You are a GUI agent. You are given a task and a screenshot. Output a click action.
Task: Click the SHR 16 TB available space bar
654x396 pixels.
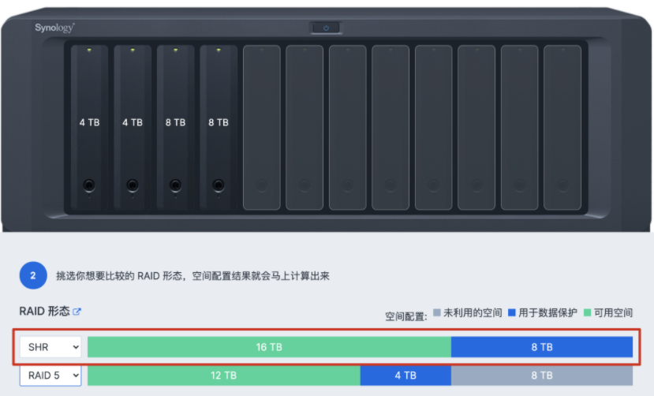pyautogui.click(x=269, y=347)
